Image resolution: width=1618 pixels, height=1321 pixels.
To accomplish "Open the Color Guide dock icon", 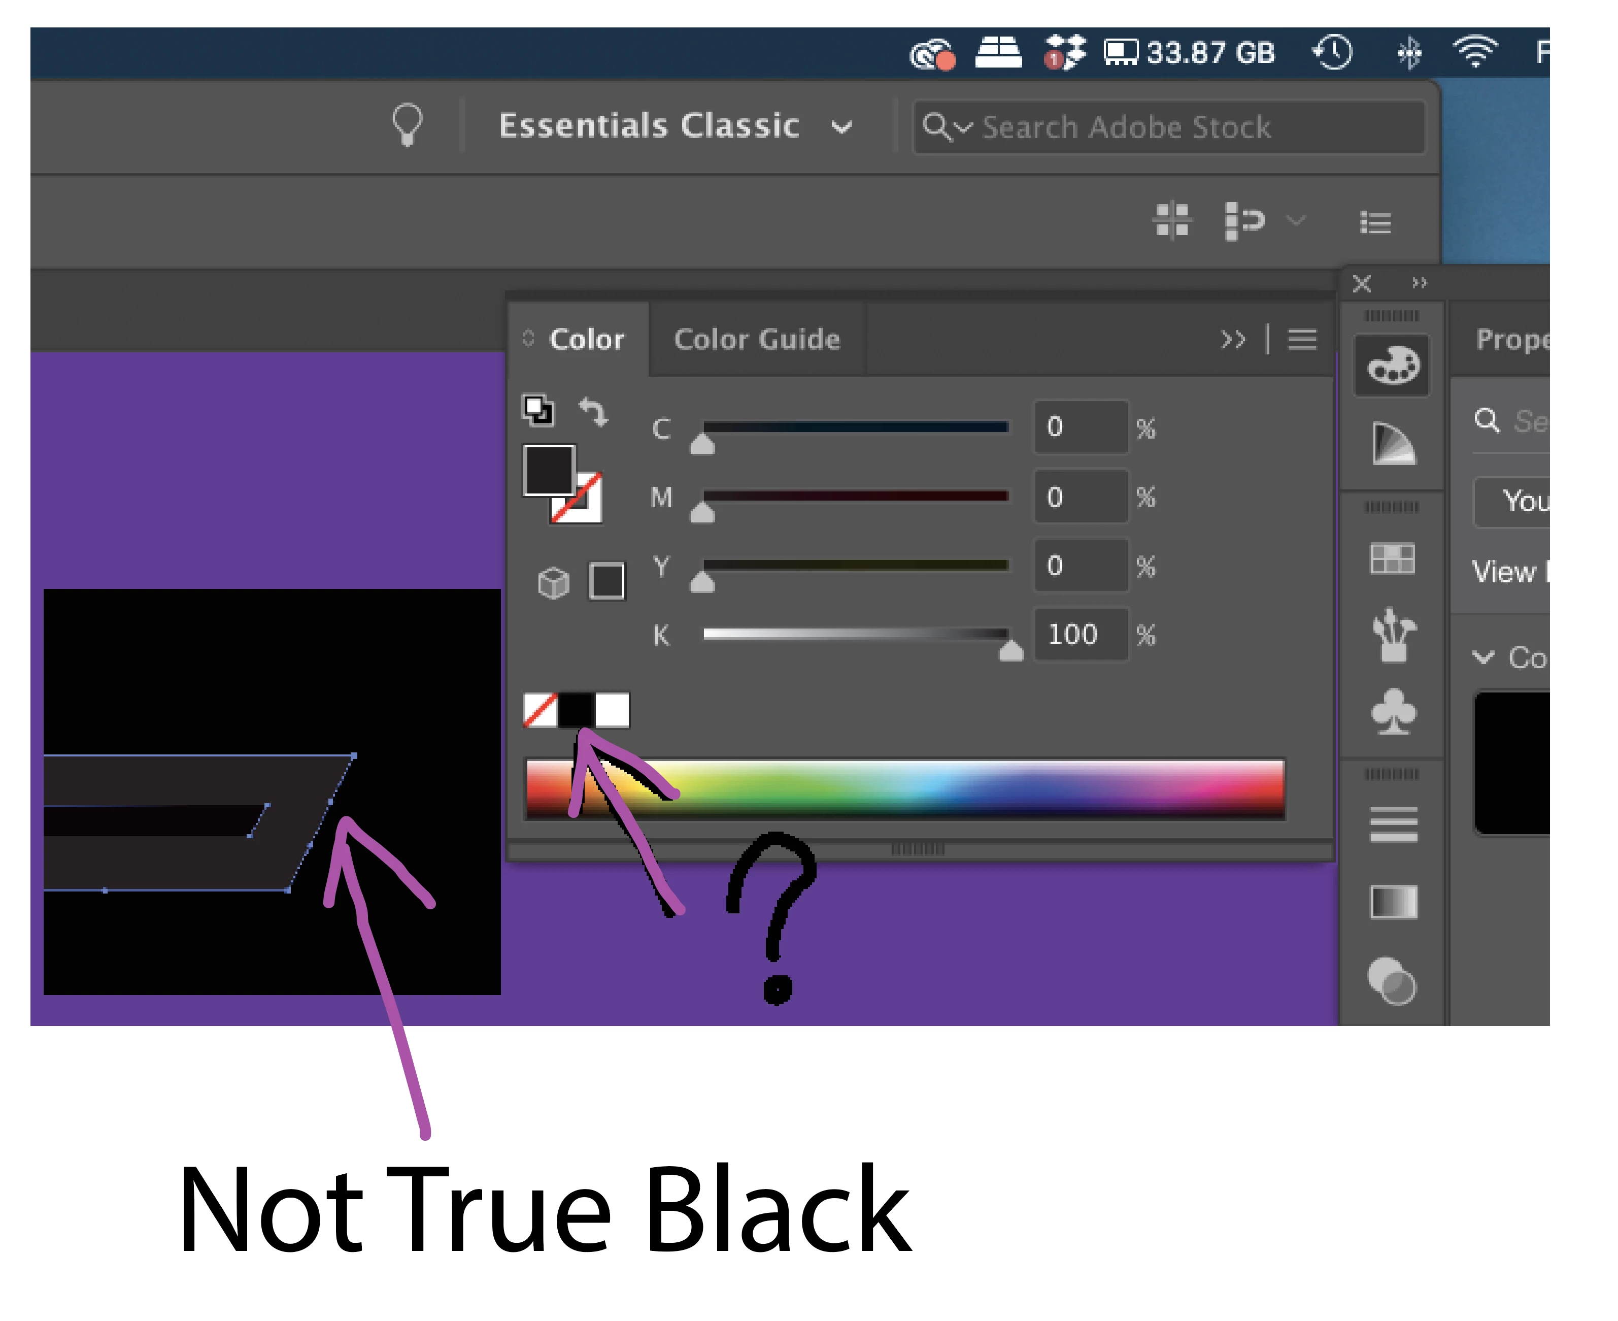I will tap(1394, 444).
